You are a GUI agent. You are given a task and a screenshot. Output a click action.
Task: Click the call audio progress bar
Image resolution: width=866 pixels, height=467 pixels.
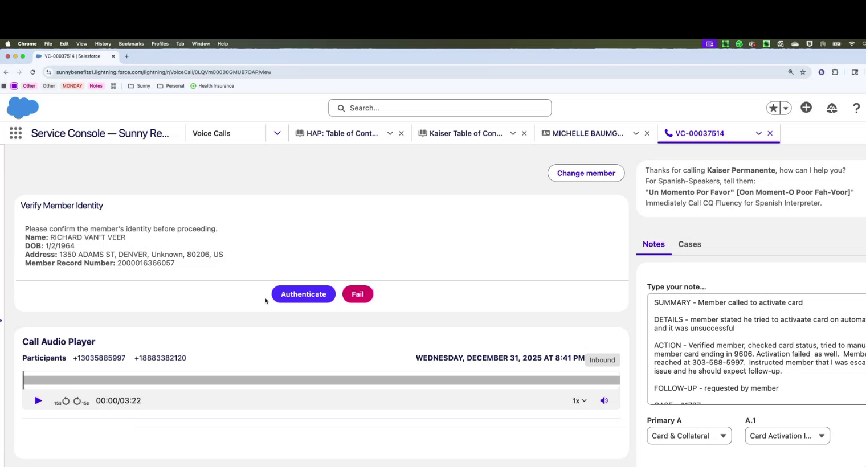(321, 380)
